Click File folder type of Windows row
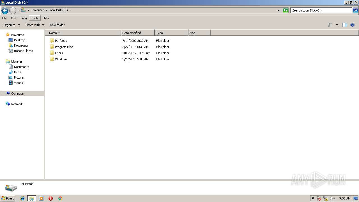359x202 pixels. click(x=163, y=59)
